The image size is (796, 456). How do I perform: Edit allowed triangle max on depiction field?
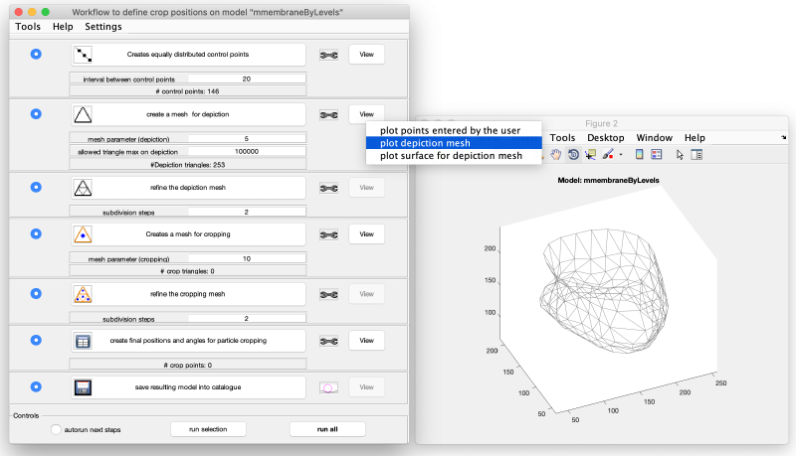click(x=247, y=151)
